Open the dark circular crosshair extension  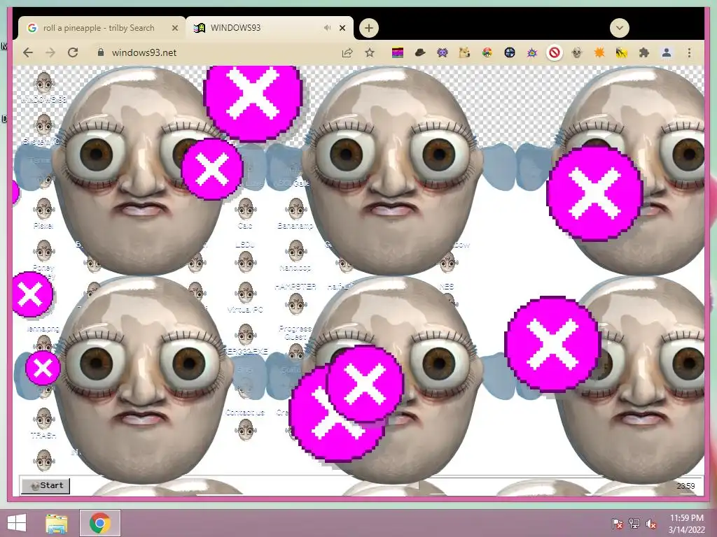[x=510, y=52]
